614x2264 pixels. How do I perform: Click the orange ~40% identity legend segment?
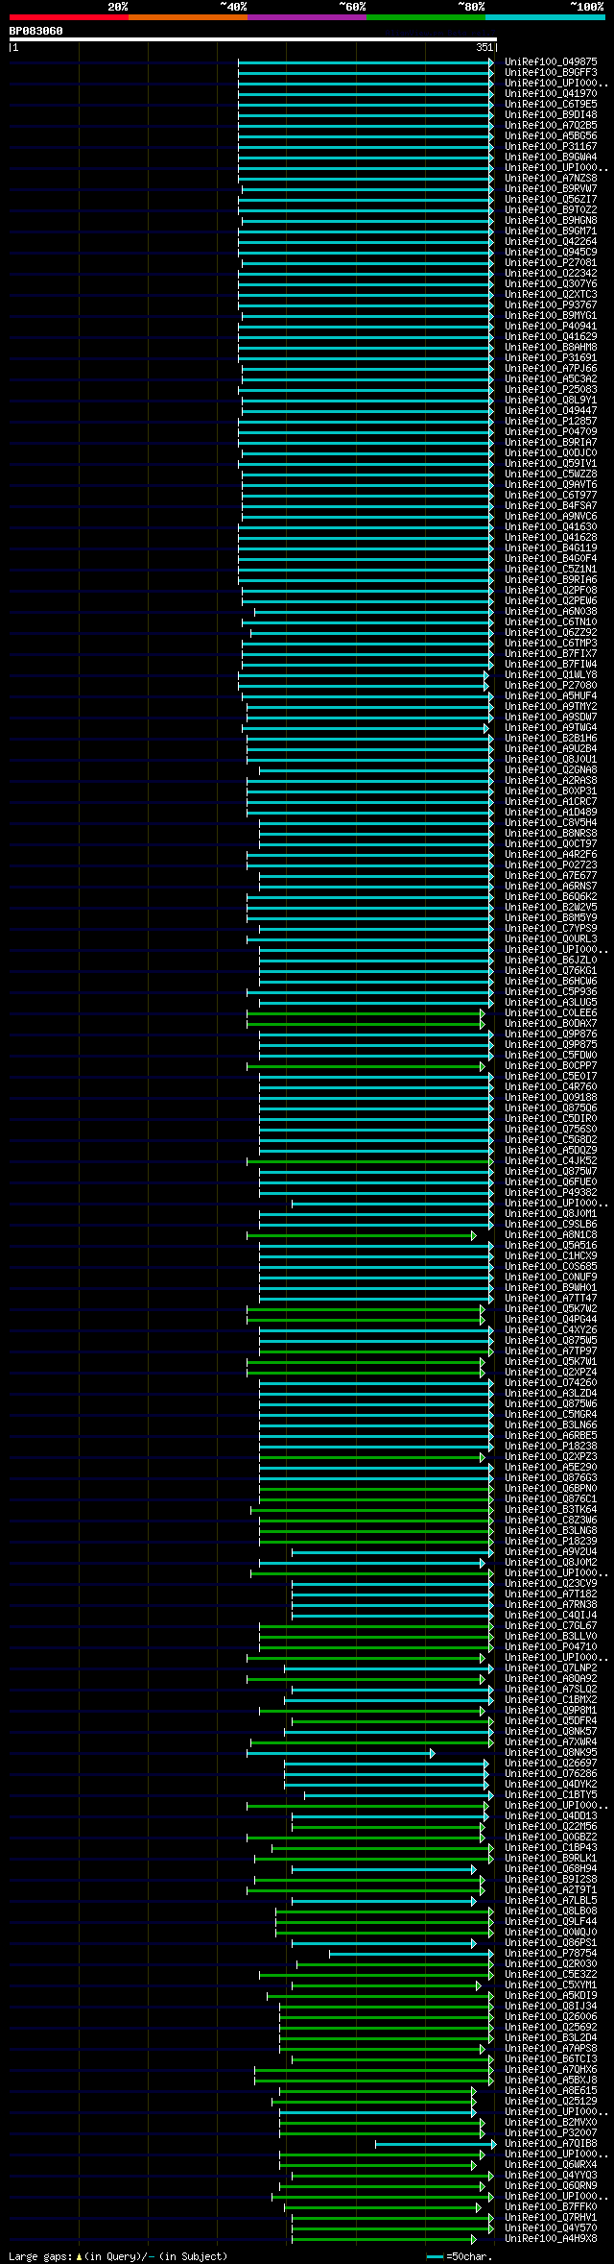(x=188, y=17)
